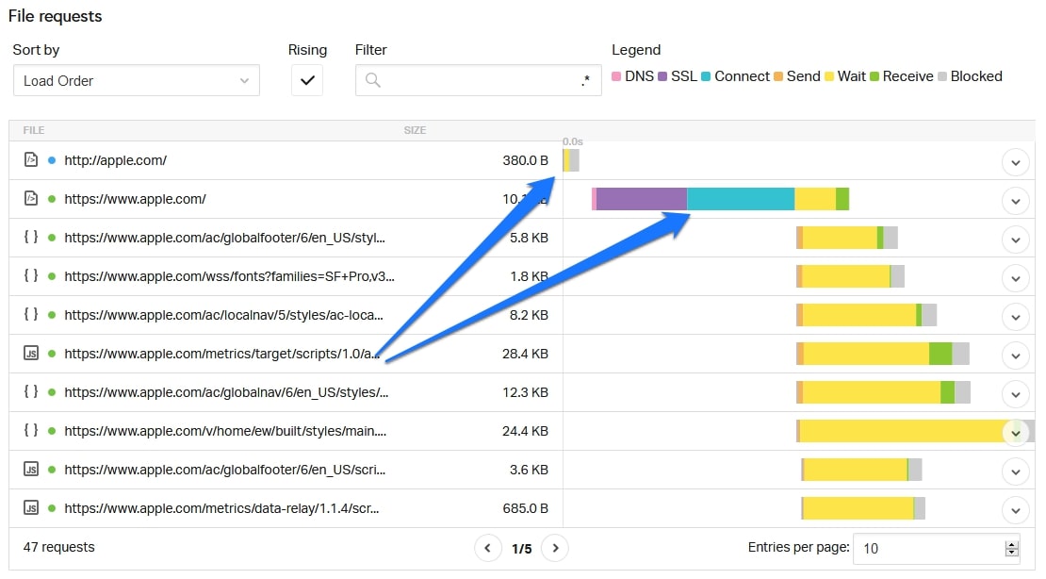Open the metrics/data-relay/1.1.4 request
This screenshot has height=579, width=1046.
coord(221,509)
